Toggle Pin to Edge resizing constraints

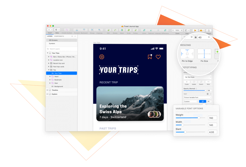[x=187, y=54]
